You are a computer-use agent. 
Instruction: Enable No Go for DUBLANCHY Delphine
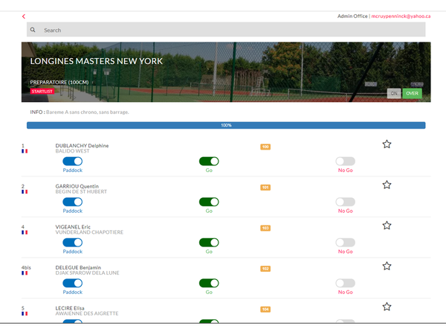tap(345, 162)
